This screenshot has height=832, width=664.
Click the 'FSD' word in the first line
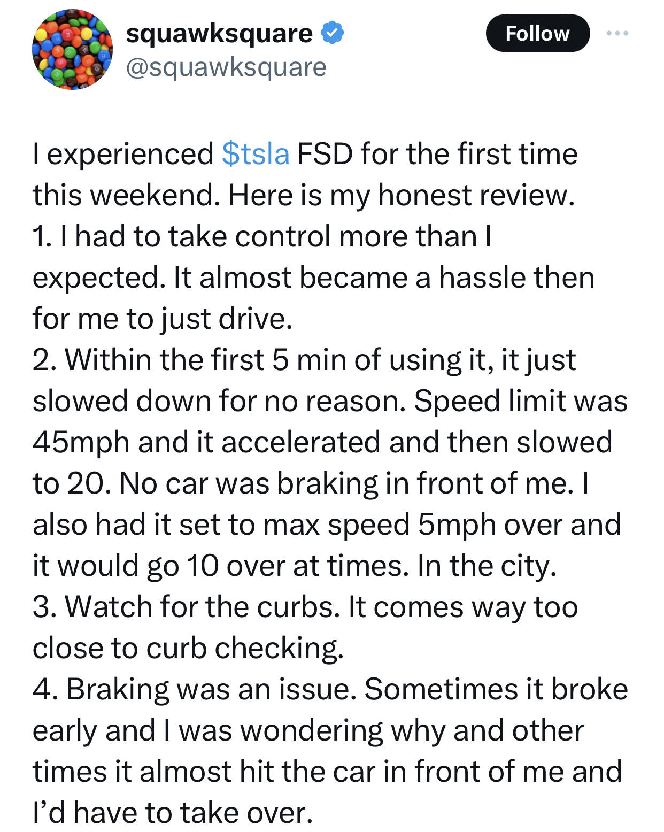click(325, 154)
